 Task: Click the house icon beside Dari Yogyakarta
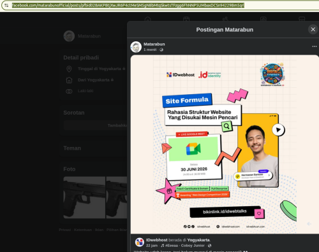coord(69,80)
